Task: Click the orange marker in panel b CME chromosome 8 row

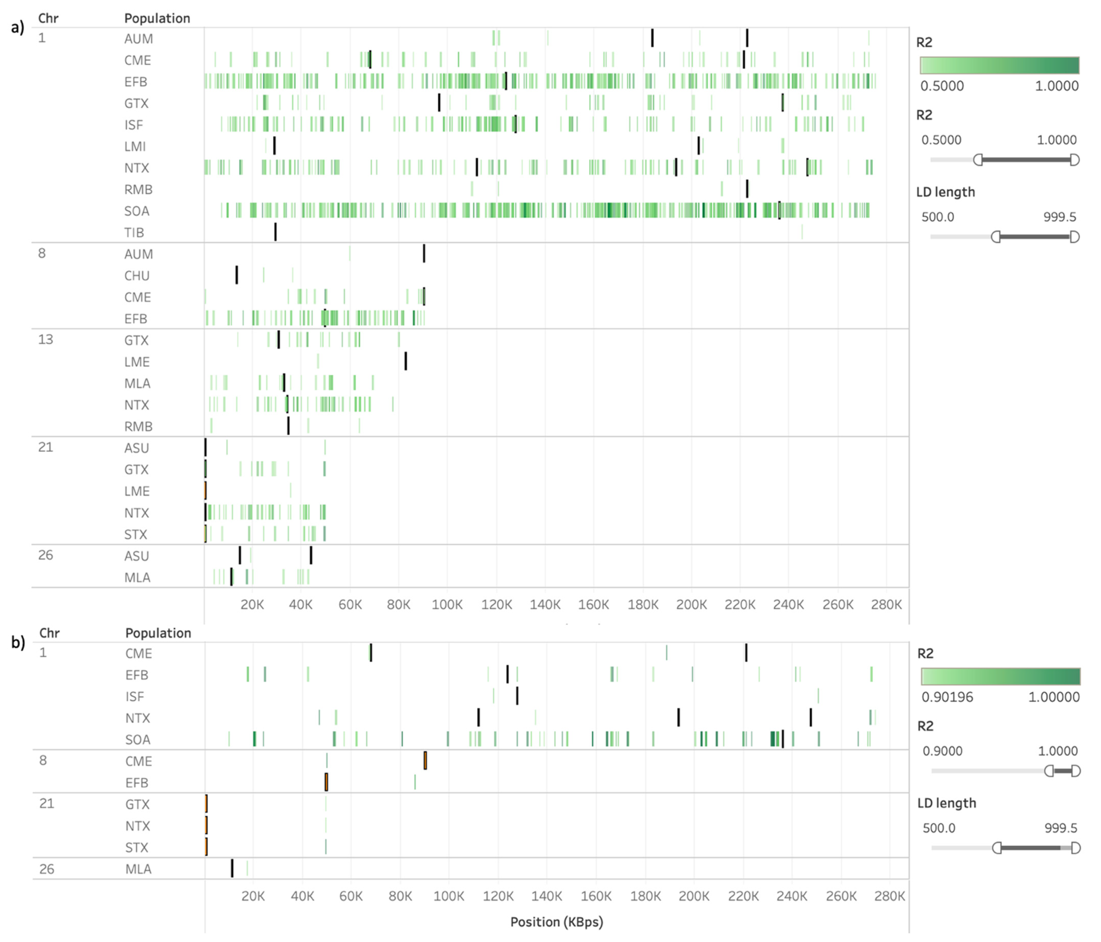Action: pos(425,760)
